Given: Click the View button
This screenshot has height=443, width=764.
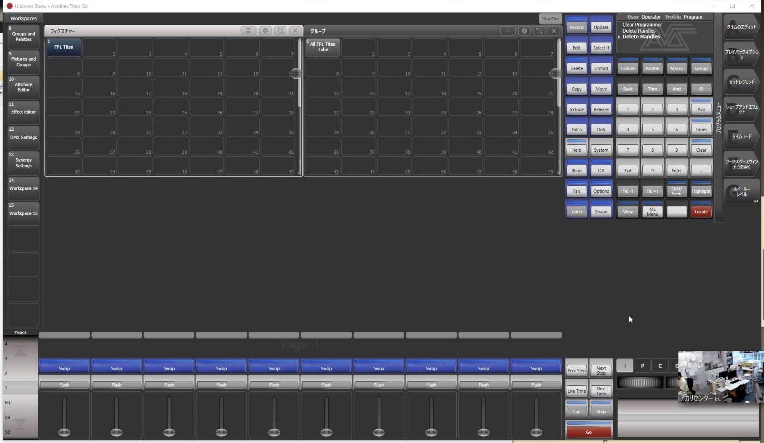Looking at the screenshot, I should (x=628, y=211).
